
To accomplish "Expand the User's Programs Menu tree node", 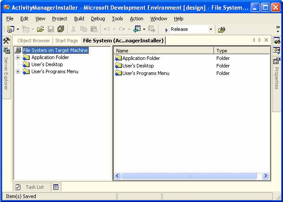I will coord(18,71).
